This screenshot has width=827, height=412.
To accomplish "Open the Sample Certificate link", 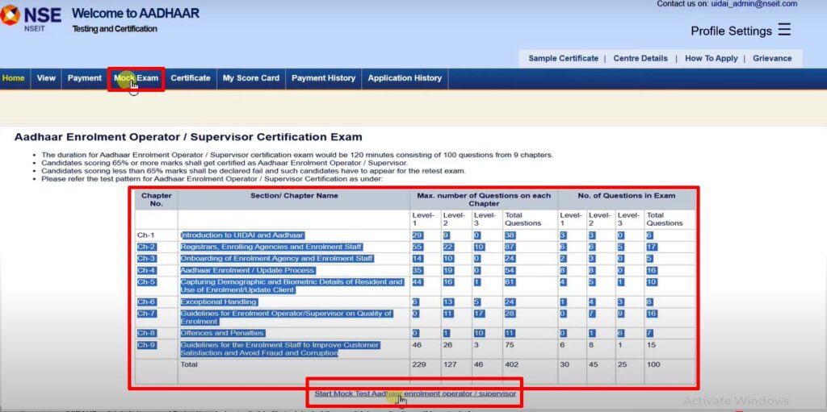I will pos(563,59).
